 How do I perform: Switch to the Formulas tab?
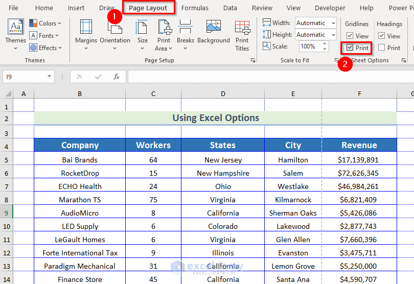[x=195, y=8]
